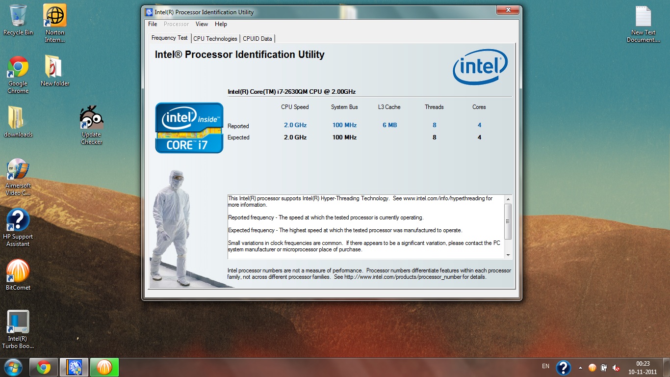The height and width of the screenshot is (377, 670).
Task: Show hidden system tray icons
Action: point(581,368)
